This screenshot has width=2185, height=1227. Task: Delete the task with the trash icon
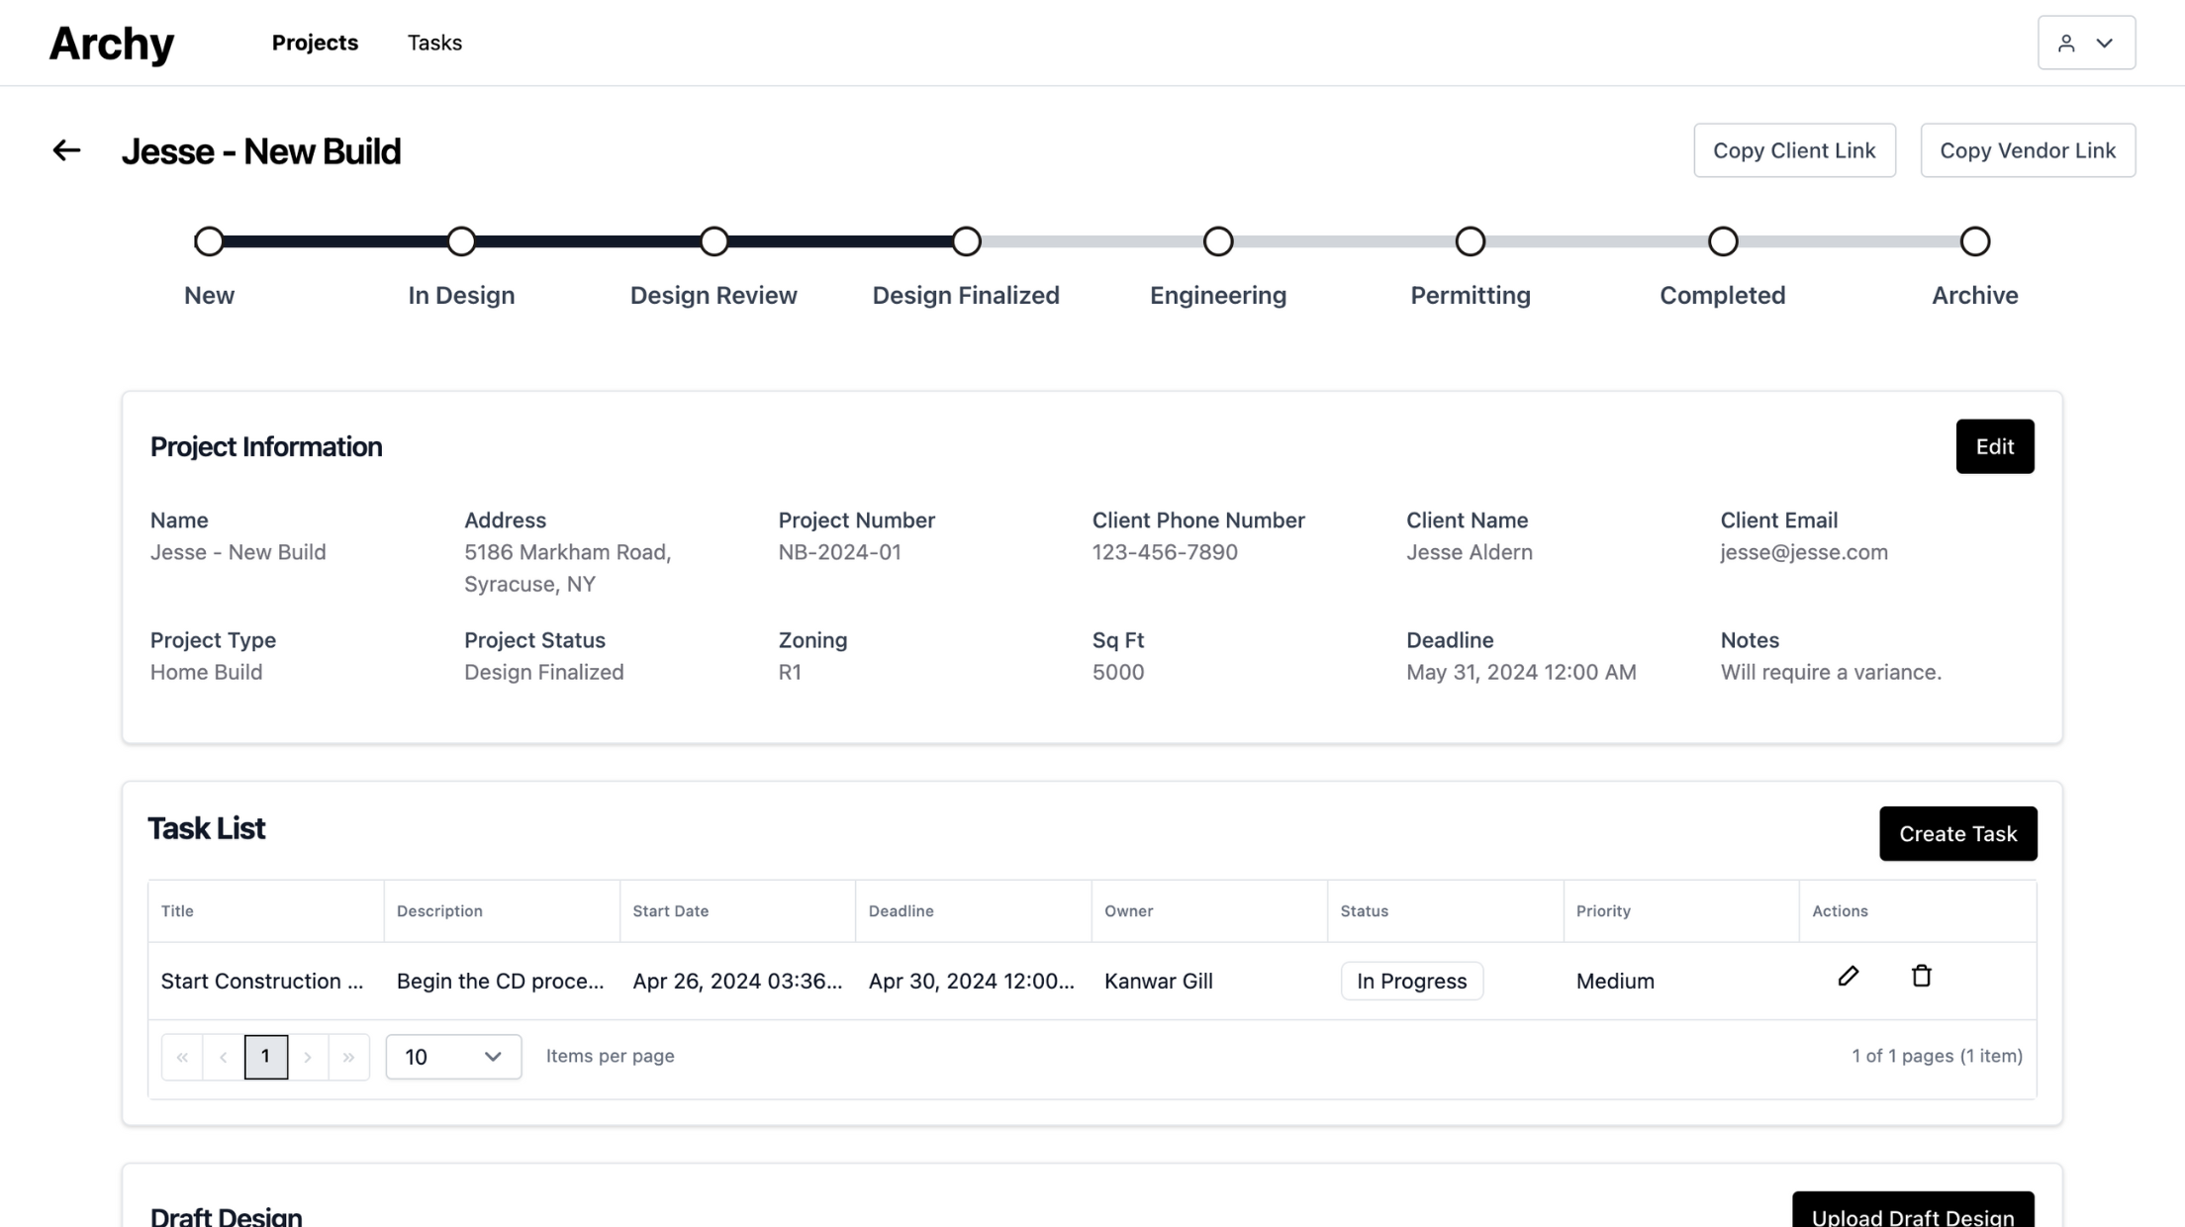(x=1921, y=976)
